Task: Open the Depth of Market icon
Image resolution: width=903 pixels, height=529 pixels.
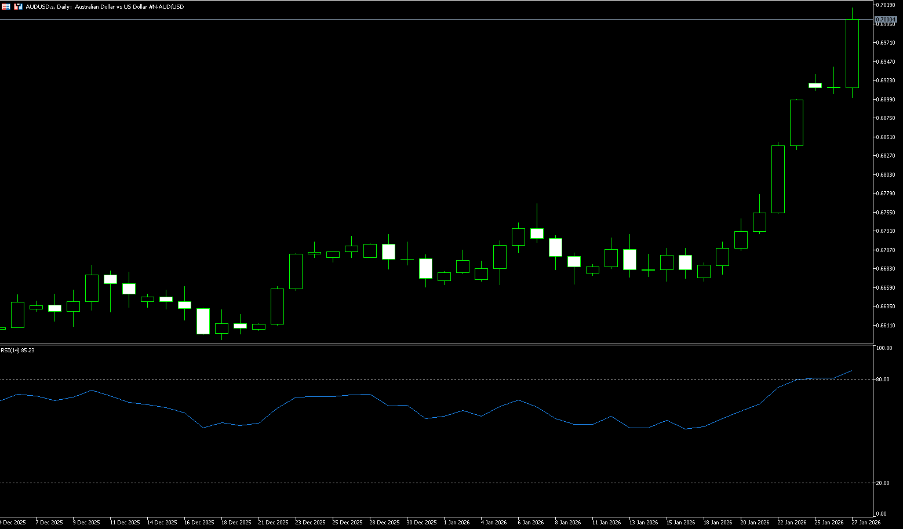Action: pos(6,6)
